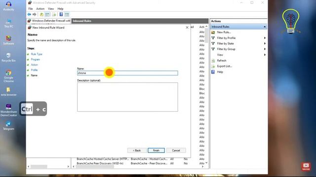Expand Filter by Profile submenu arrow
This screenshot has width=316, height=177.
pos(265,38)
